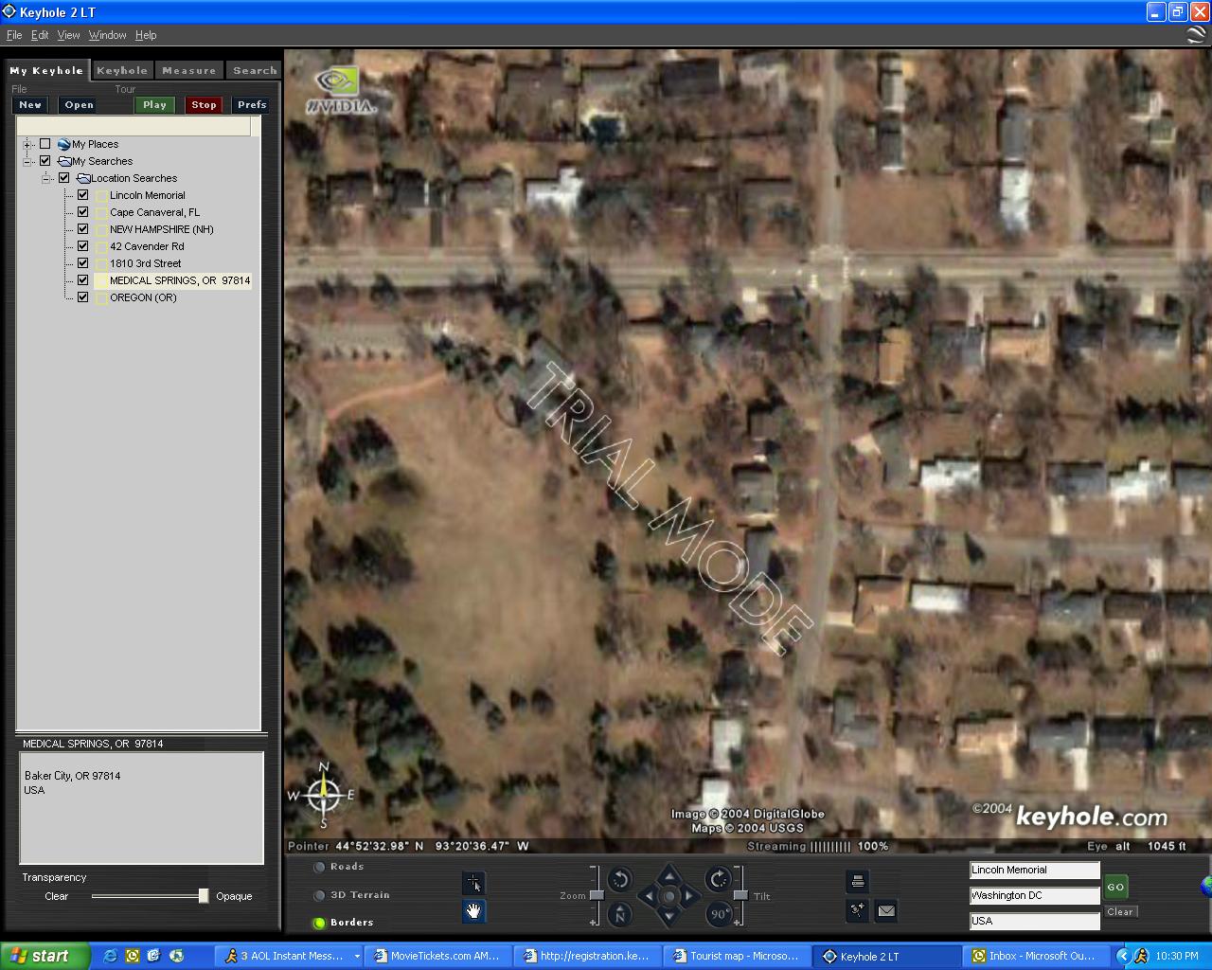1212x970 pixels.
Task: Select the hand pan tool
Action: [x=473, y=911]
